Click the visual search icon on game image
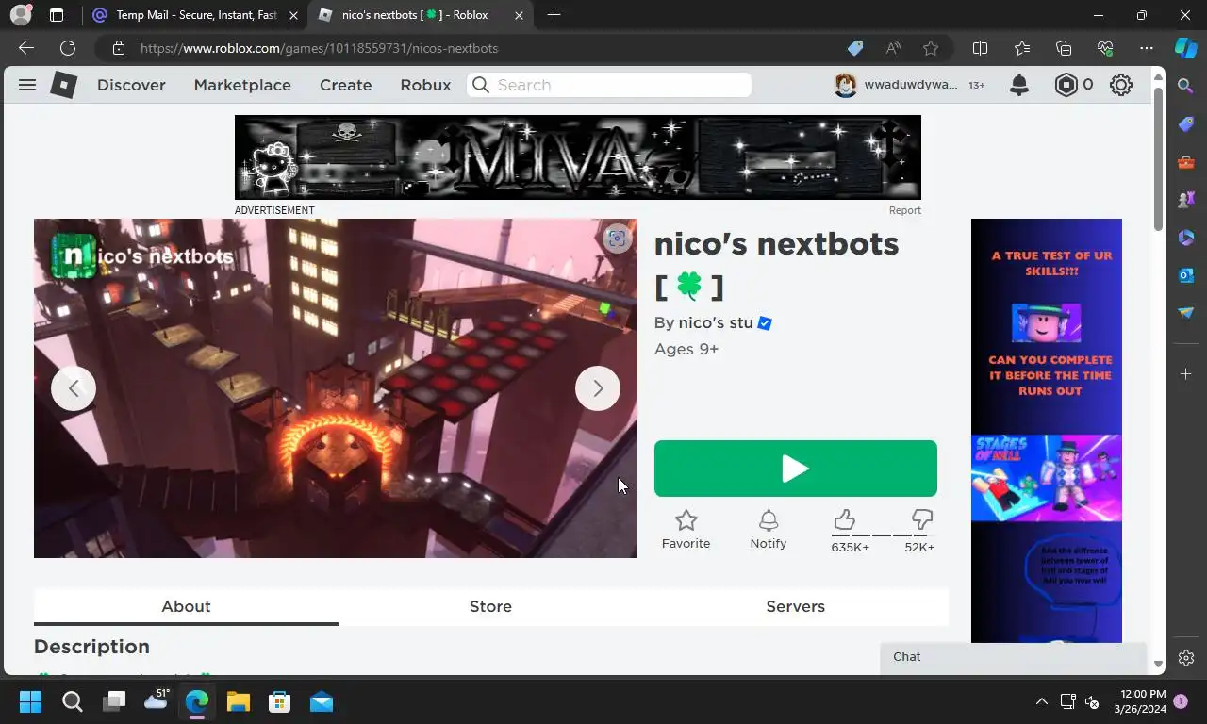 [617, 239]
